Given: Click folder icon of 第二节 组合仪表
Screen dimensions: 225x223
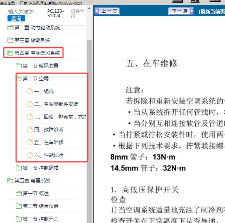Looking at the screenshot, I should click(x=19, y=206).
